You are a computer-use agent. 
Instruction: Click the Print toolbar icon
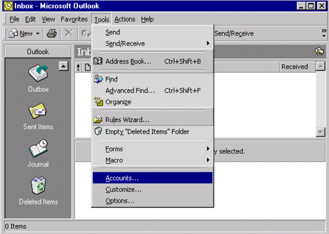(51, 33)
